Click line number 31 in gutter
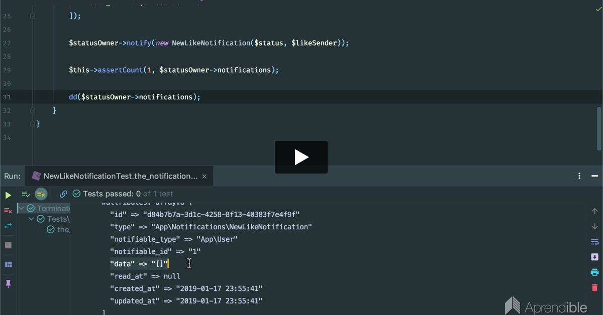The image size is (603, 315). click(x=7, y=97)
